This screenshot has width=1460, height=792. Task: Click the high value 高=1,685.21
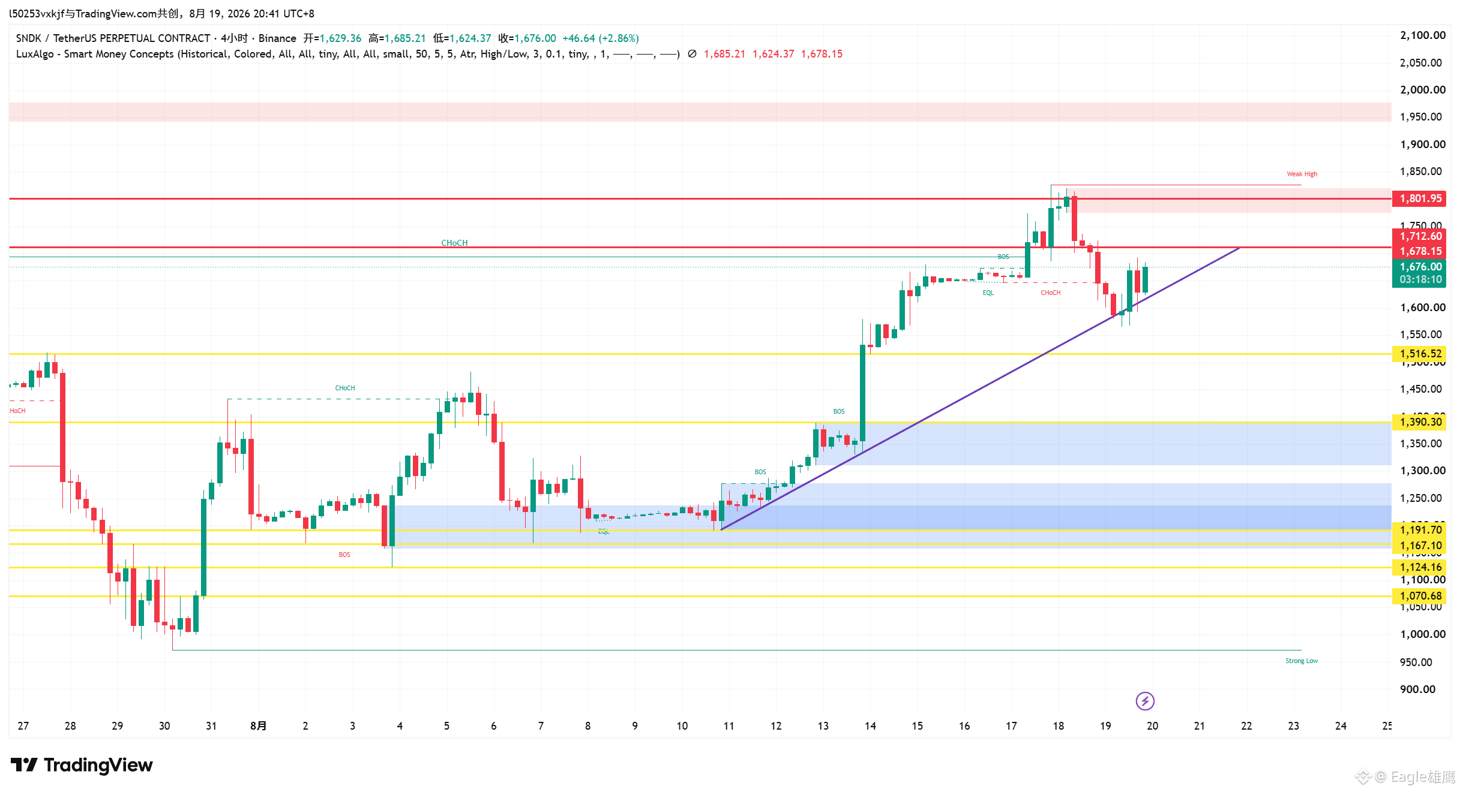pyautogui.click(x=397, y=38)
